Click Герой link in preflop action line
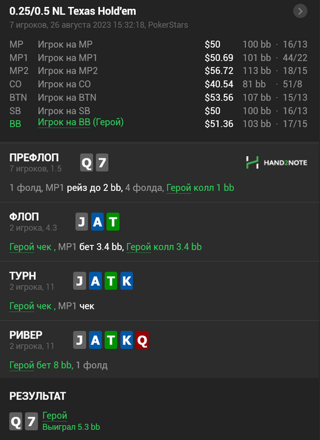Screen dimensions: 320x440 tap(179, 188)
